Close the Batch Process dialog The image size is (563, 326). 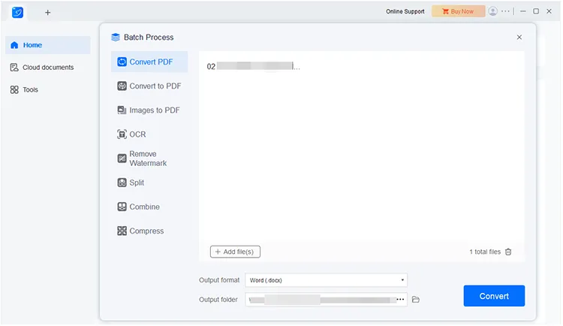[x=519, y=38]
